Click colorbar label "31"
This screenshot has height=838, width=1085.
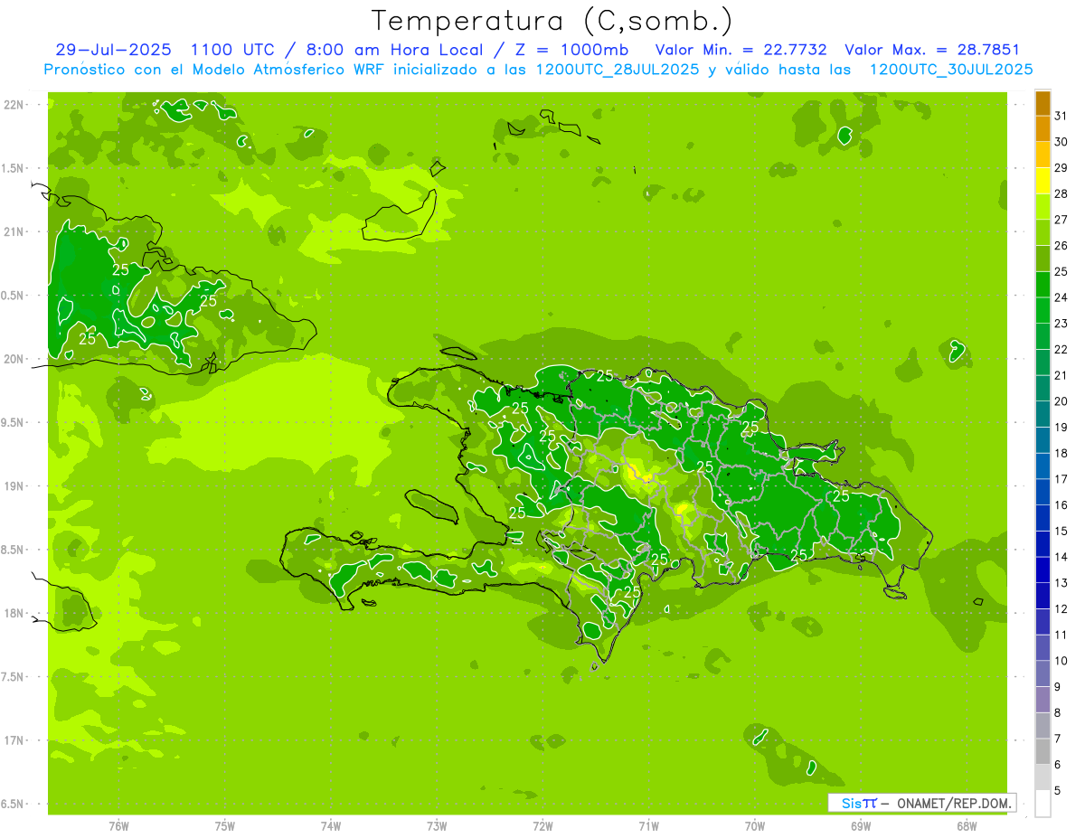pyautogui.click(x=1061, y=116)
